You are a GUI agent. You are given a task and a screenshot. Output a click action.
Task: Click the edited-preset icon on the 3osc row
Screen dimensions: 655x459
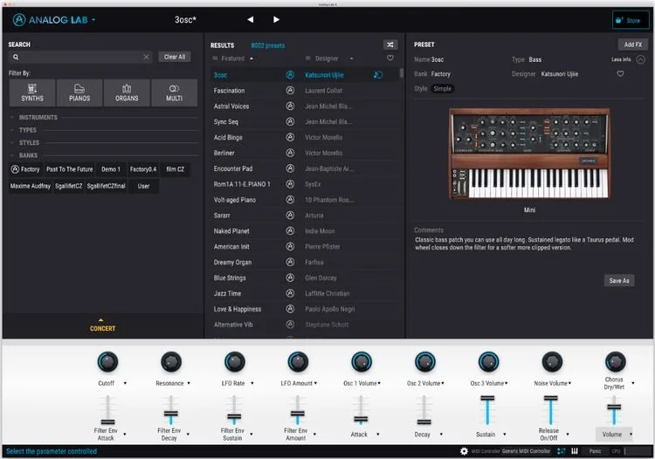coord(378,75)
